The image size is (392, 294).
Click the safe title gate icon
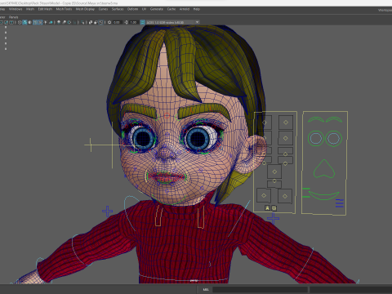tap(11, 22)
